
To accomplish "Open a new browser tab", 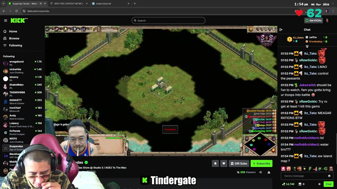I will (135, 4).
